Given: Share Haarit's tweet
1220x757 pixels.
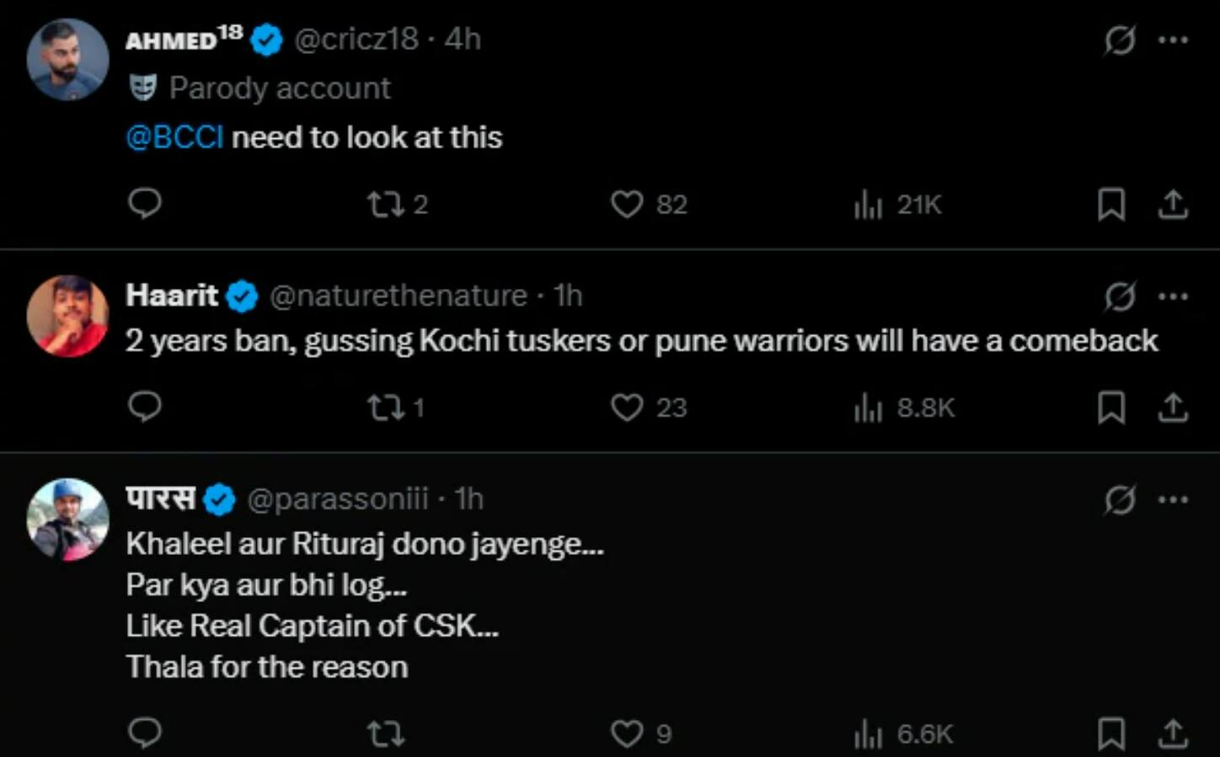Looking at the screenshot, I should [x=1172, y=408].
